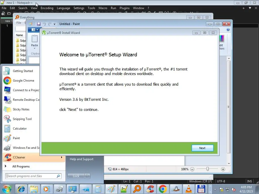Click Help and Support in Start menu
This screenshot has width=259, height=194.
coord(82,159)
